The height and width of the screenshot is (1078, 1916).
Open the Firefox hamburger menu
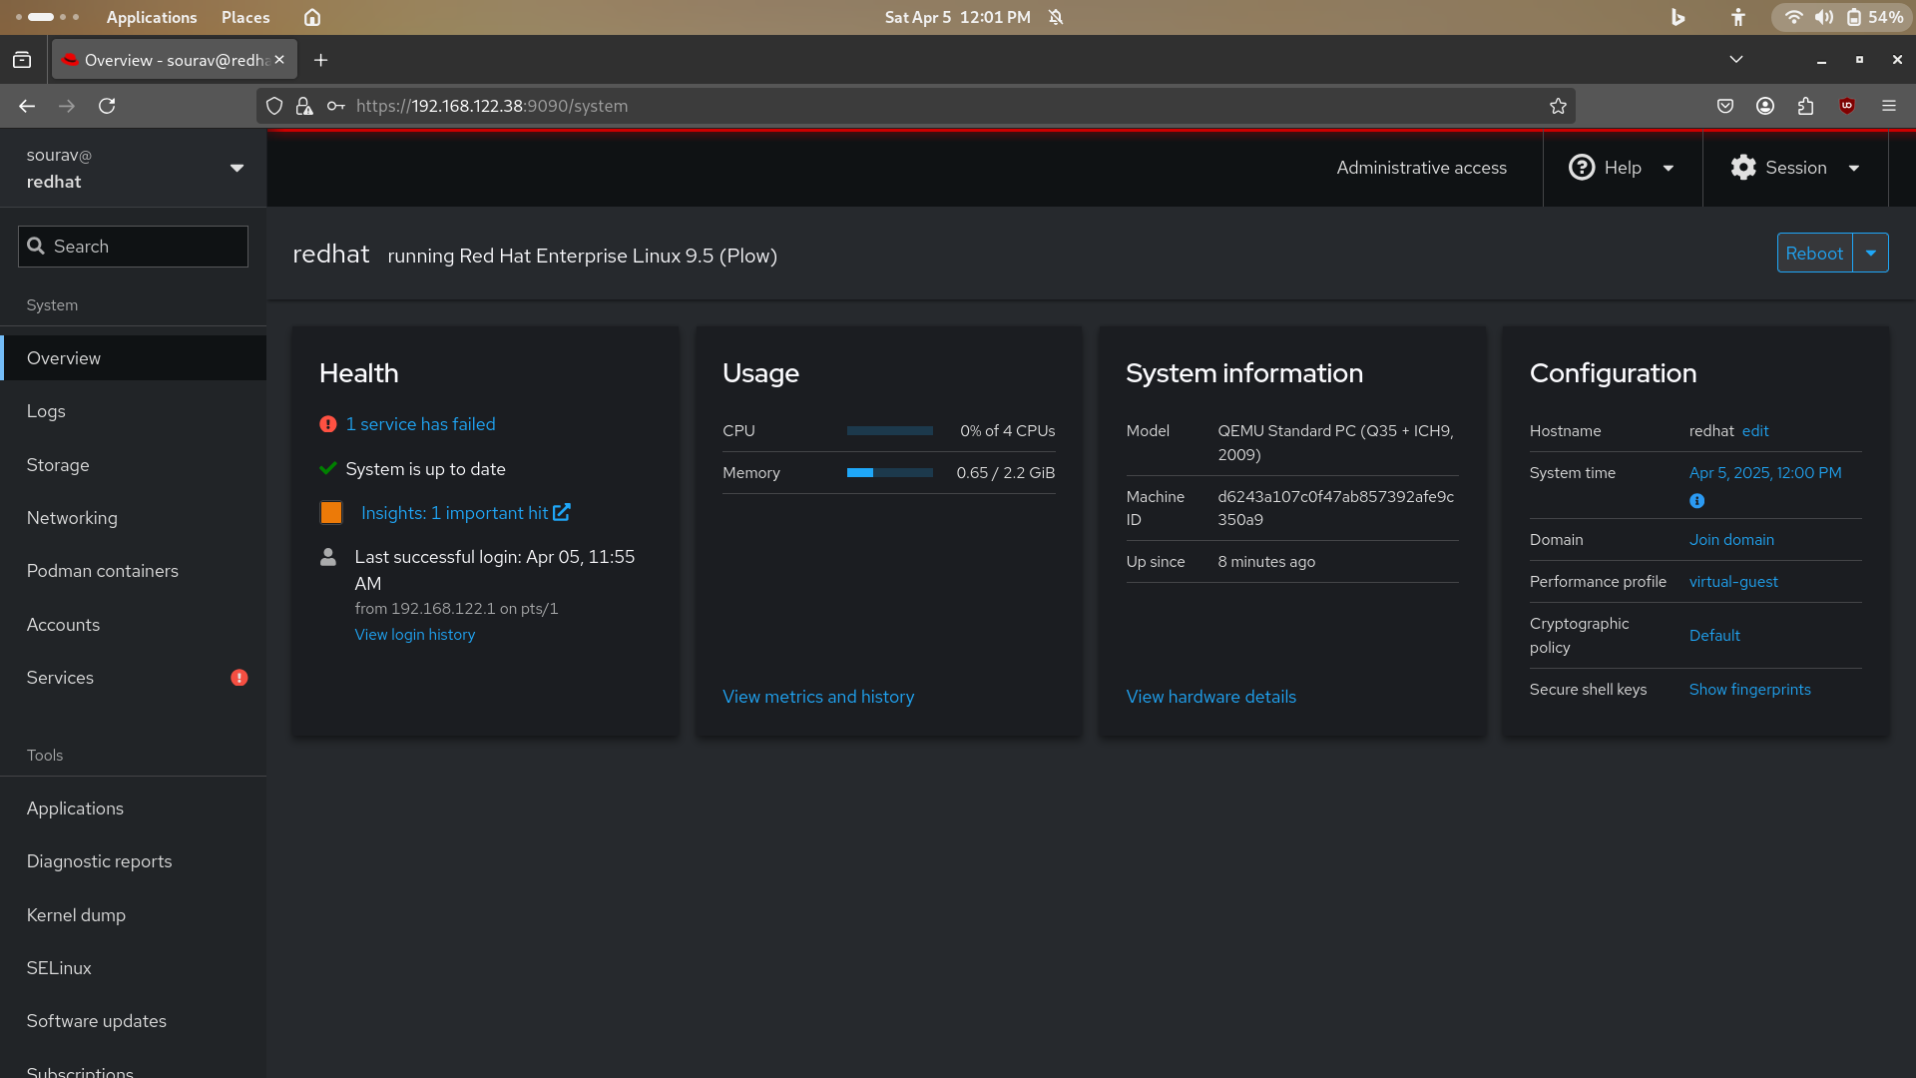[x=1889, y=106]
